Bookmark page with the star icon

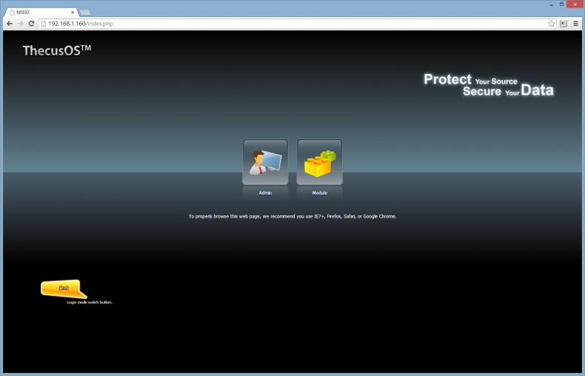552,24
